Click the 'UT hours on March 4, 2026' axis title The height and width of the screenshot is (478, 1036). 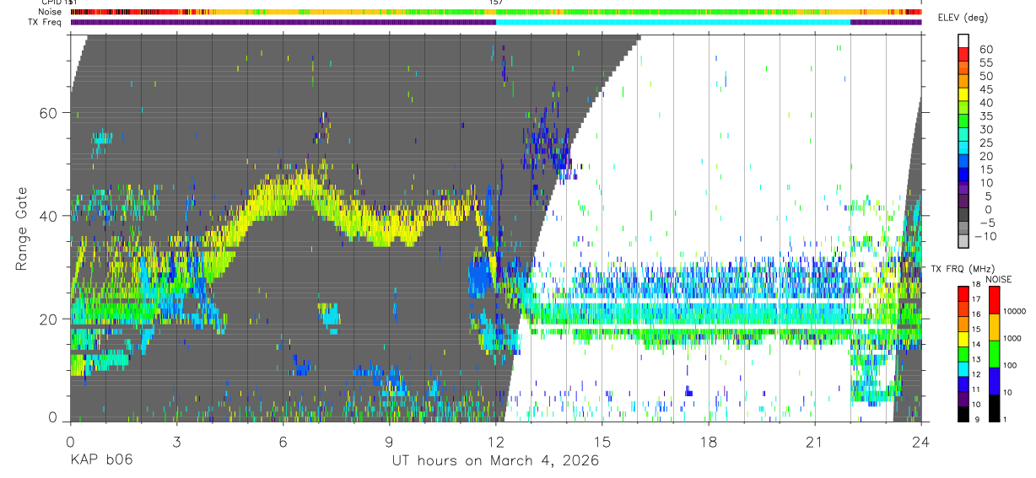495,460
